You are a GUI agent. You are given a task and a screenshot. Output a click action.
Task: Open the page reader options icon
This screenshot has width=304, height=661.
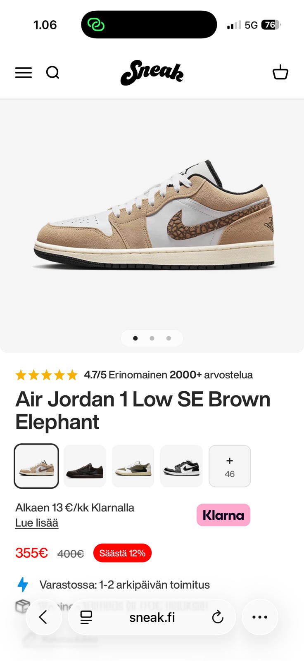86,617
